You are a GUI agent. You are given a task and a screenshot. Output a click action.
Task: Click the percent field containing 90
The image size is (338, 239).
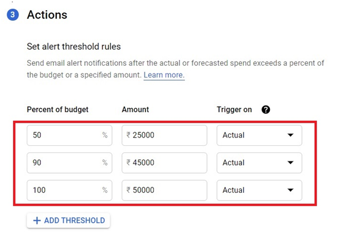(x=69, y=162)
